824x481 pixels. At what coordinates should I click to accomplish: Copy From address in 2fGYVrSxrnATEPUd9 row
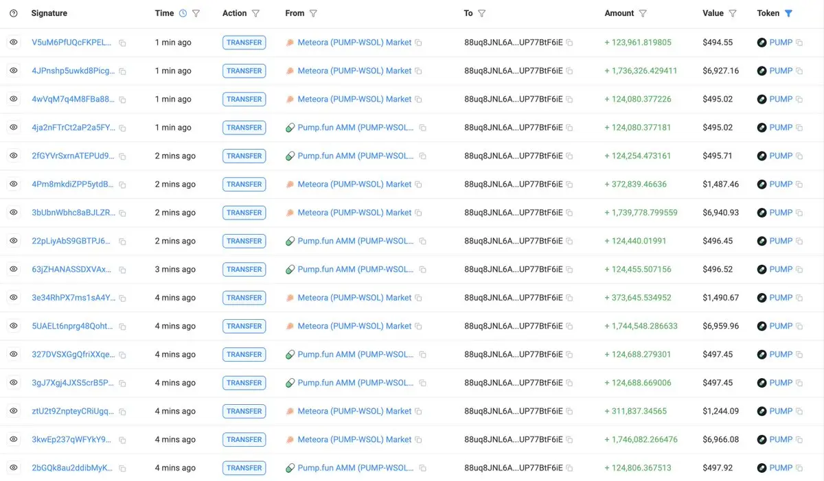pyautogui.click(x=422, y=156)
